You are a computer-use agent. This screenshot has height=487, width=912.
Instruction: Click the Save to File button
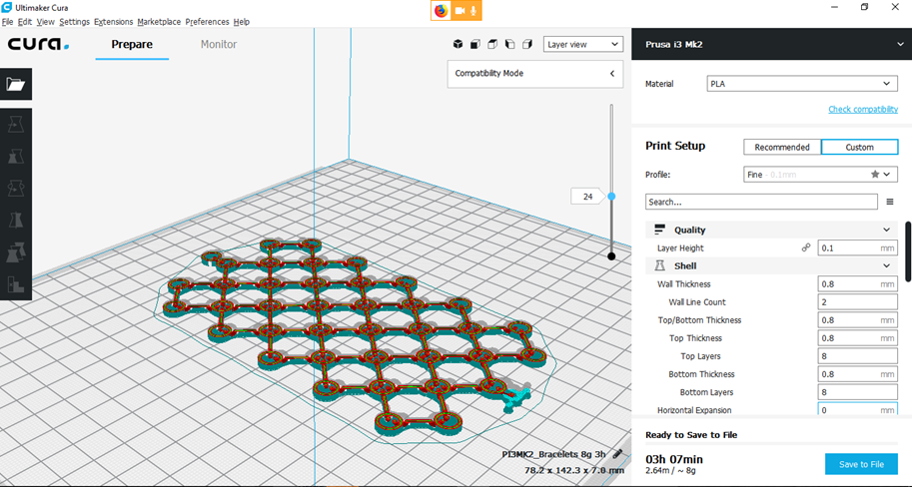click(x=861, y=464)
